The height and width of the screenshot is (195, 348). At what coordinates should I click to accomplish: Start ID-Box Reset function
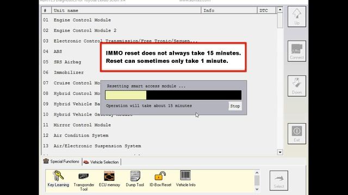pyautogui.click(x=160, y=179)
